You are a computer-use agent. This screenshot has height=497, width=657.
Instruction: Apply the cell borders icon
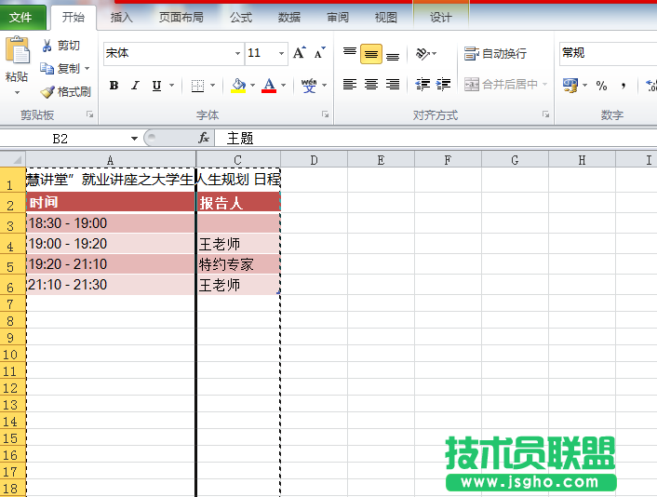click(x=197, y=86)
